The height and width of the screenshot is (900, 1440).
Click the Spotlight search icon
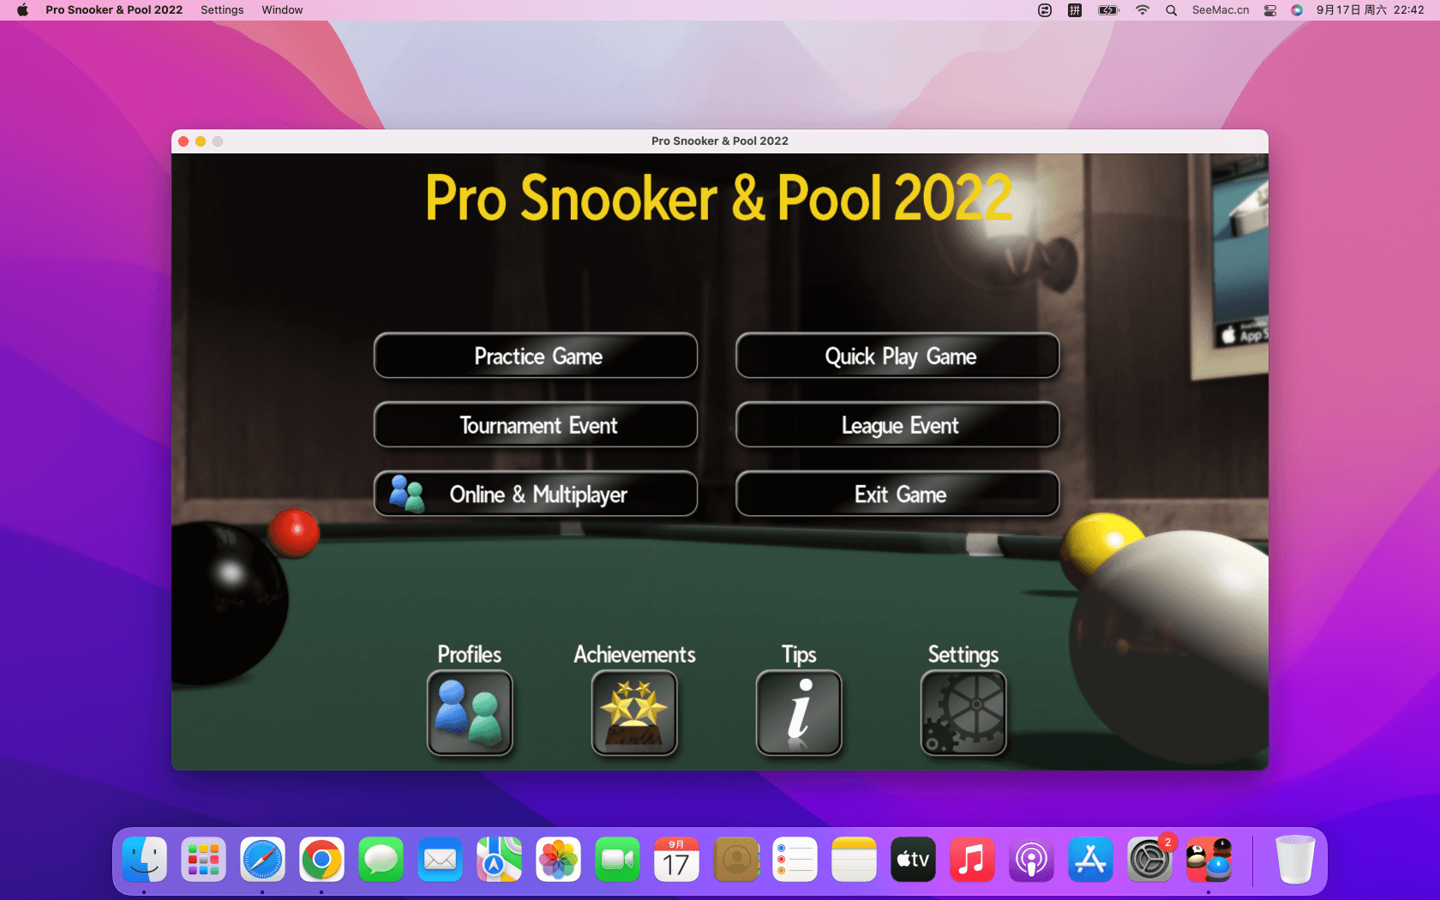(x=1171, y=10)
